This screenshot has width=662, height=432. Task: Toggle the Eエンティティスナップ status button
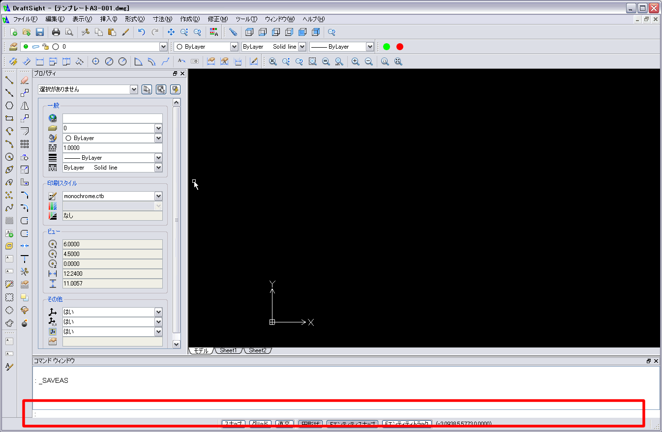tap(353, 424)
